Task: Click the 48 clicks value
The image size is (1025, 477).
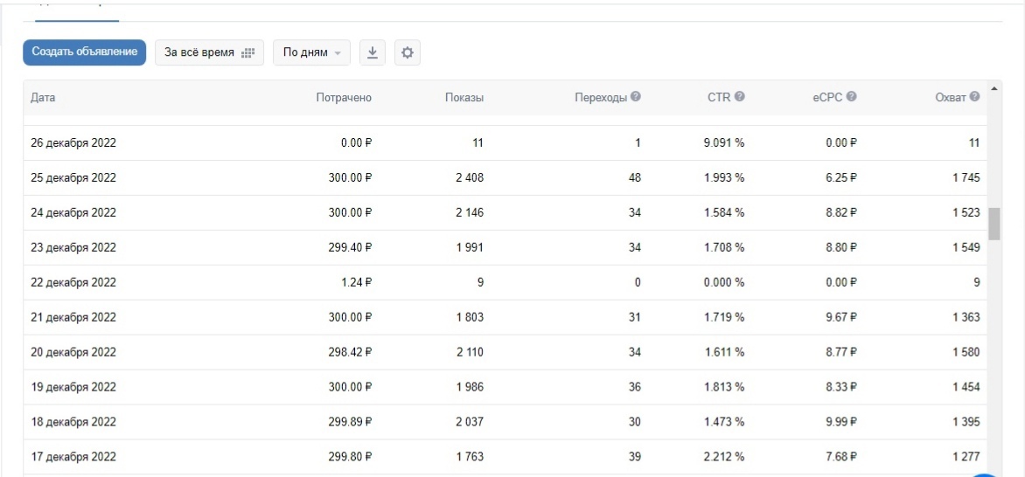Action: click(635, 177)
